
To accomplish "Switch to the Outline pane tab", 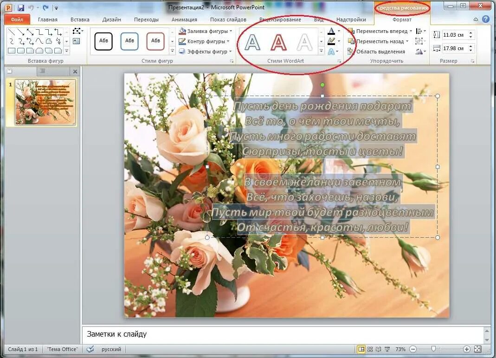I will pyautogui.click(x=42, y=71).
